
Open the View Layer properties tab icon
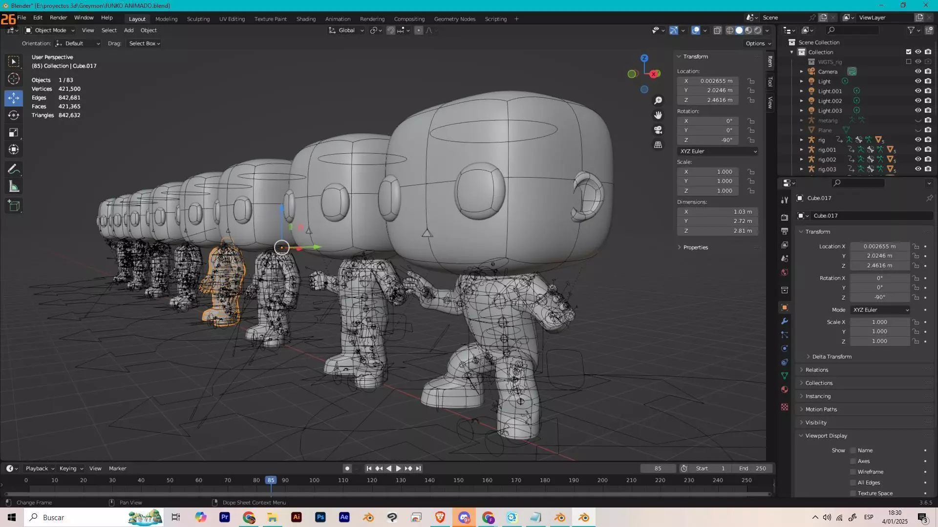tap(785, 244)
